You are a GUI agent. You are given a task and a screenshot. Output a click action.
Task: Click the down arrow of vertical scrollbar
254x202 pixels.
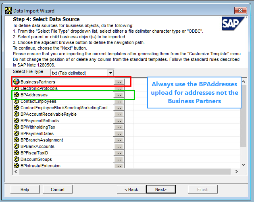243,165
